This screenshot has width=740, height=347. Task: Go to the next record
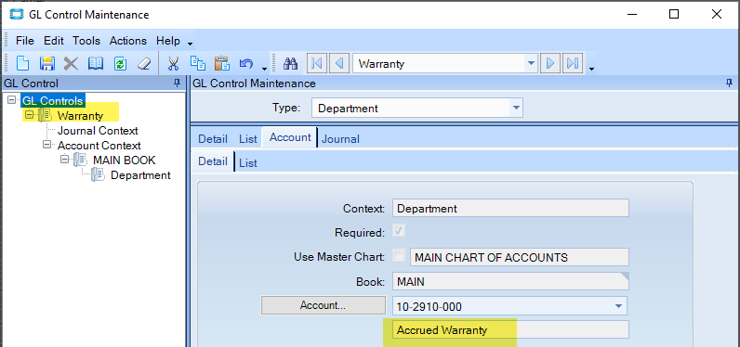click(x=549, y=63)
